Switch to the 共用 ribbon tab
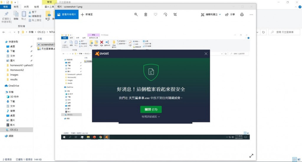 [26, 7]
